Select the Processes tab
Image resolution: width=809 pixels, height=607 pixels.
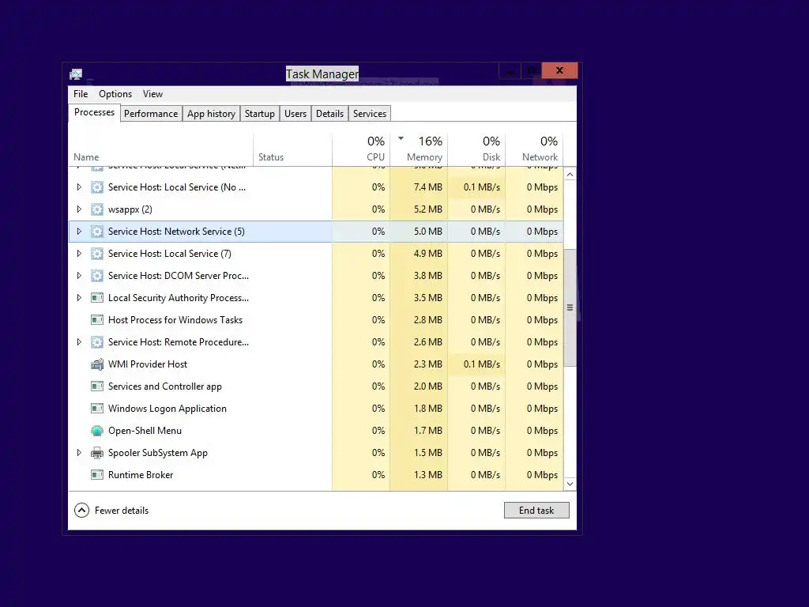[x=95, y=112]
